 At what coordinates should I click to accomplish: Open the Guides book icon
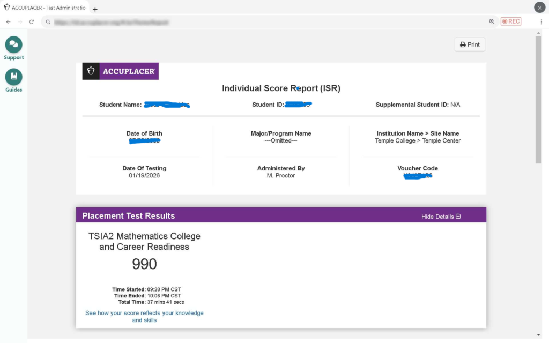point(14,77)
